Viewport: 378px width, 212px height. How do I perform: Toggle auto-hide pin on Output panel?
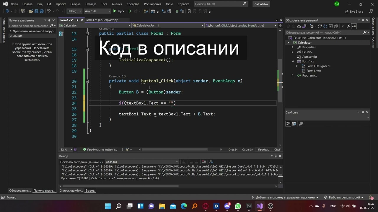tap(276, 156)
